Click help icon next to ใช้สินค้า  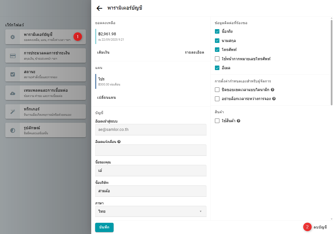pyautogui.click(x=239, y=121)
